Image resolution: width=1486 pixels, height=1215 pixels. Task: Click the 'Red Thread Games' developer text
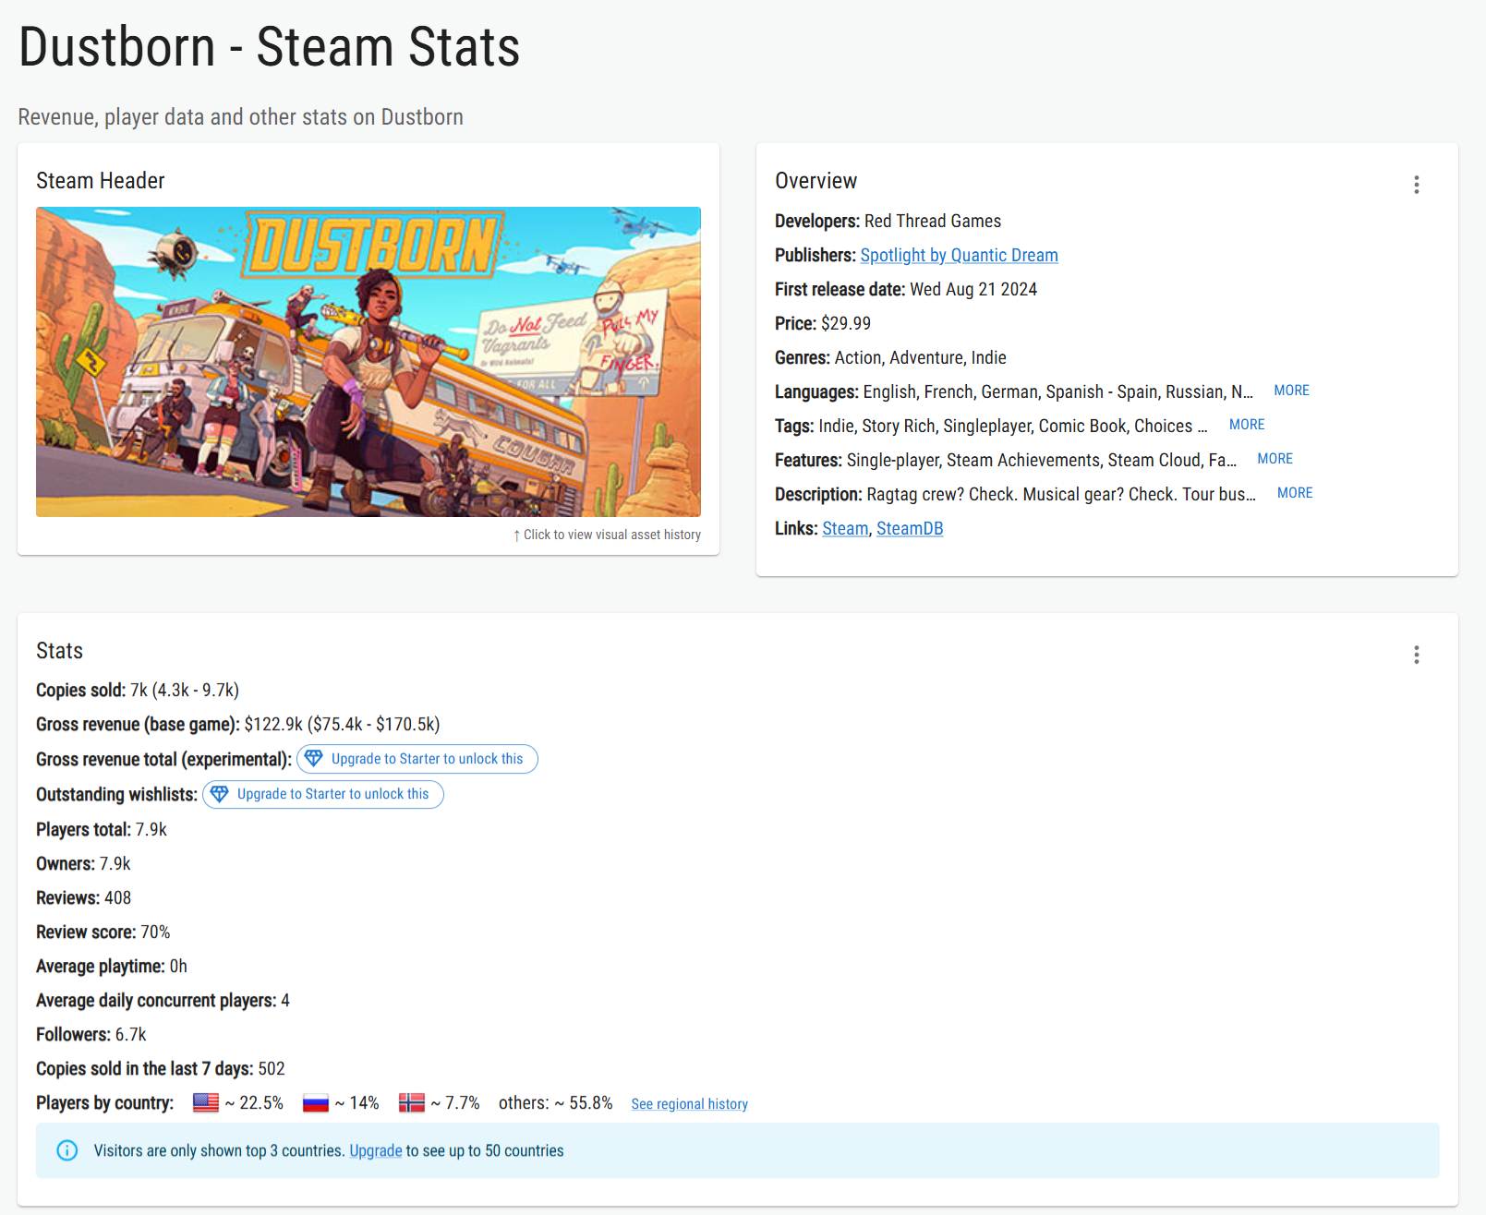(x=933, y=222)
